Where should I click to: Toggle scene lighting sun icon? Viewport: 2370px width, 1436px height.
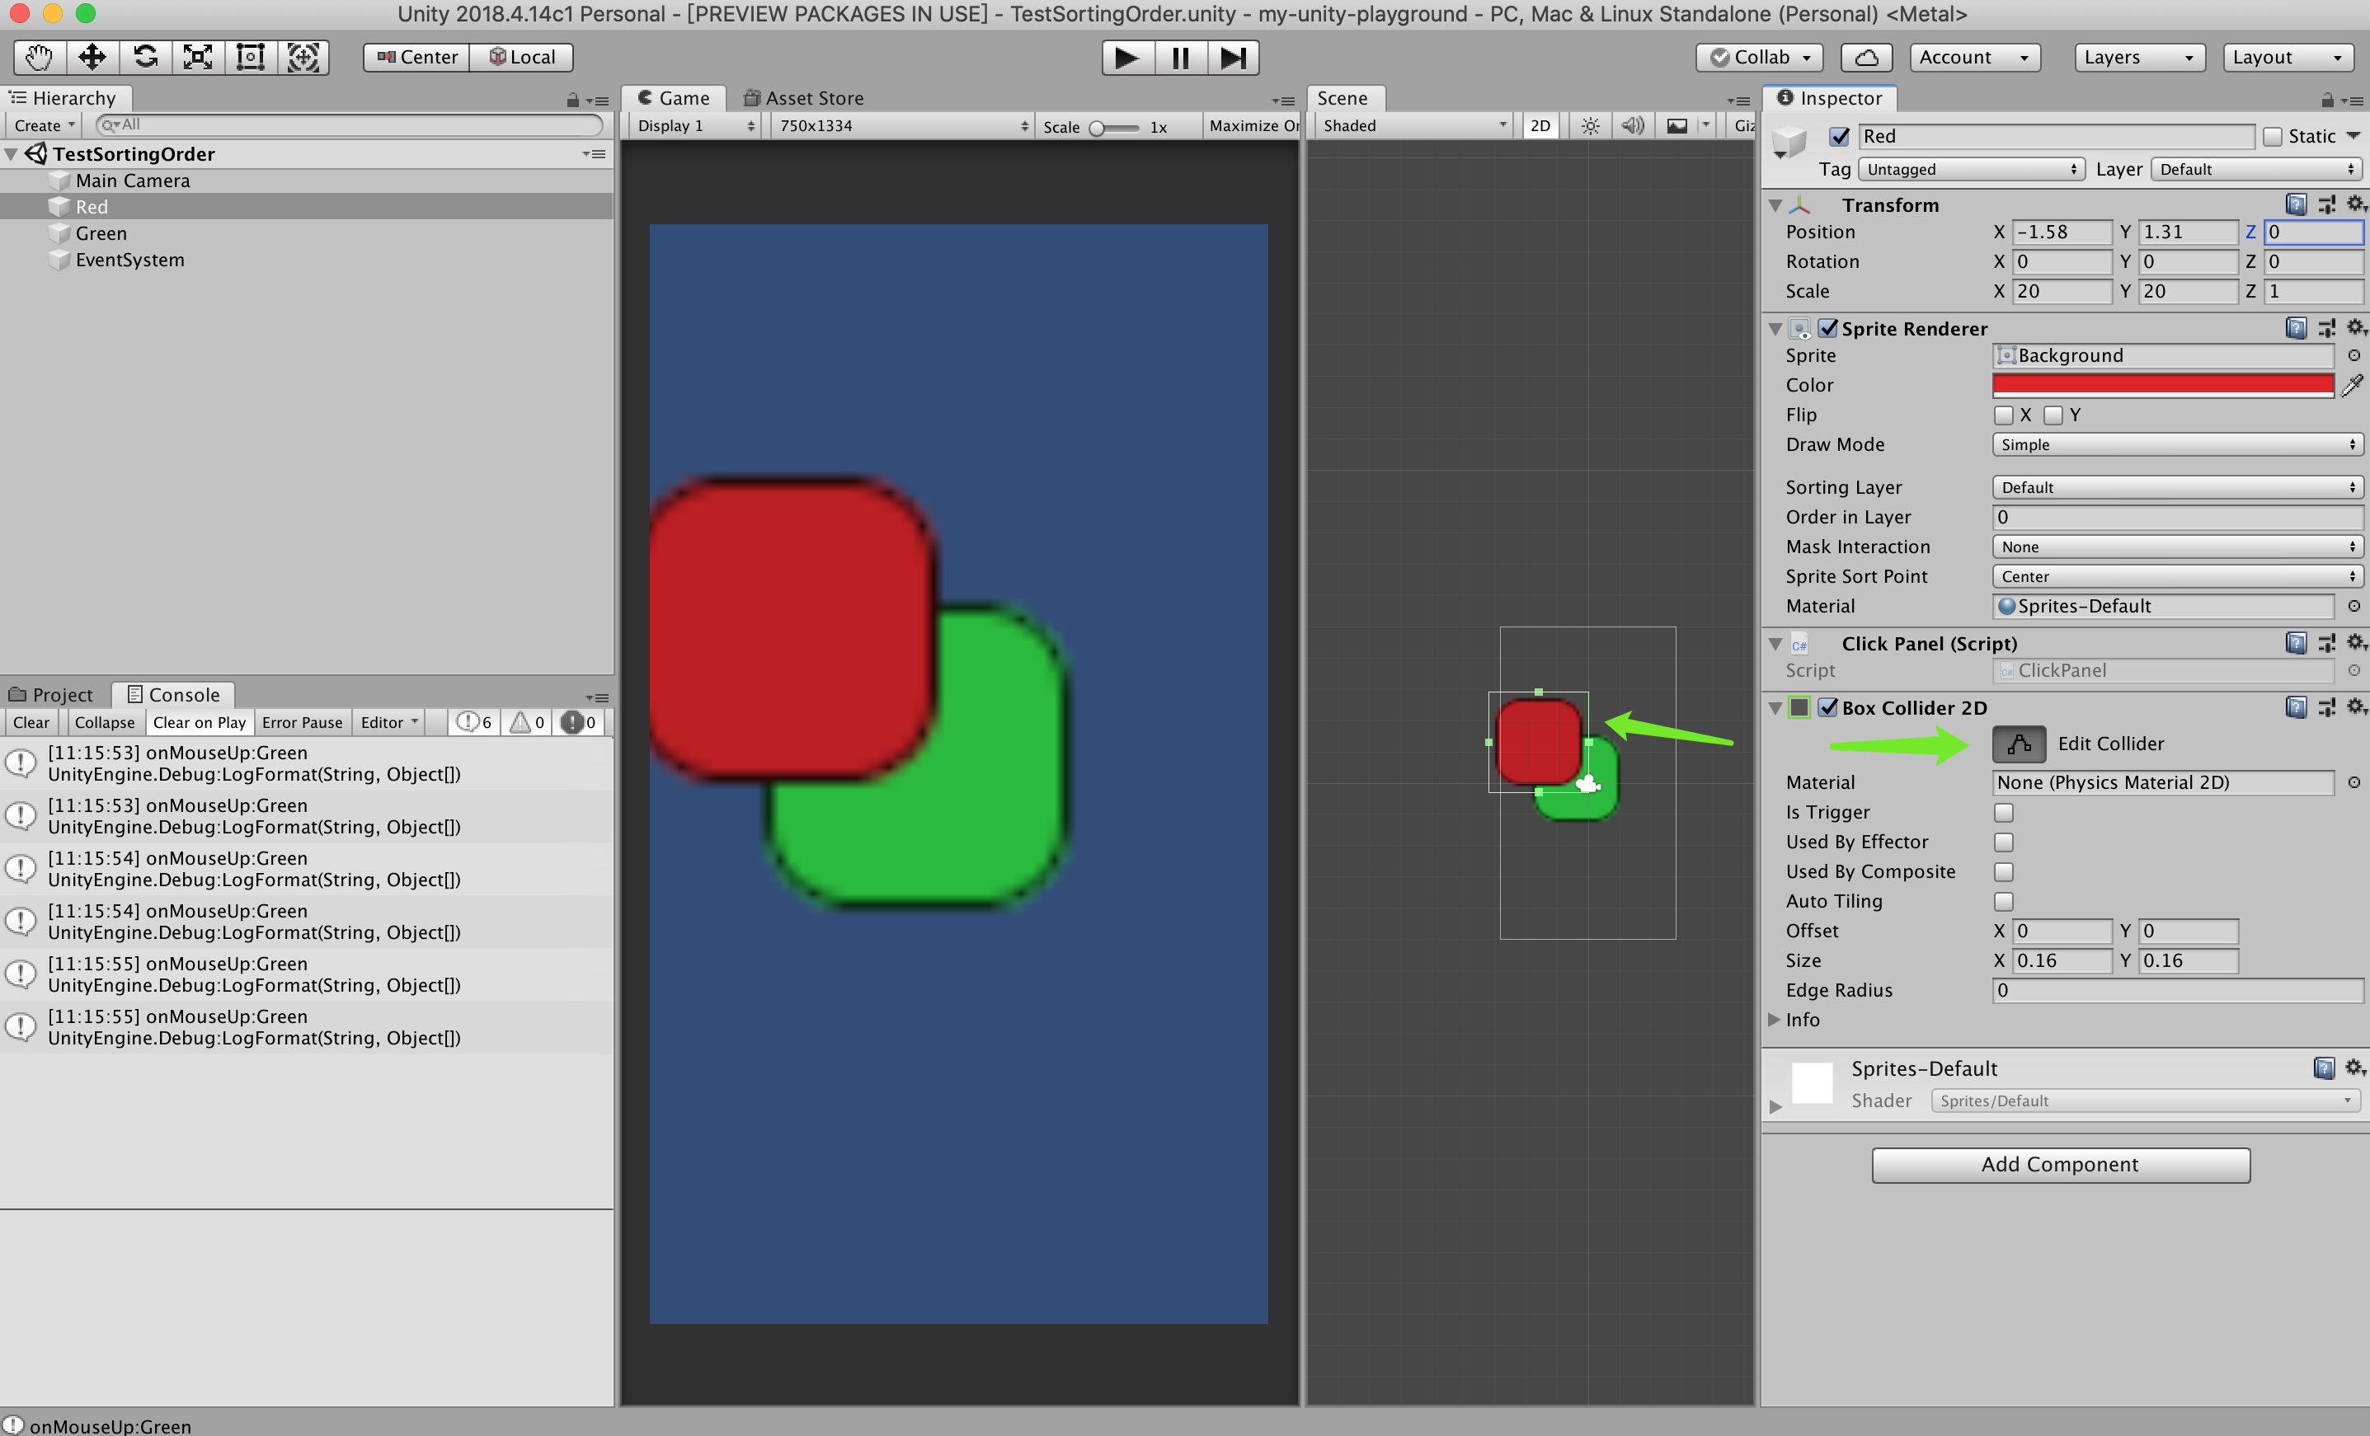tap(1590, 126)
